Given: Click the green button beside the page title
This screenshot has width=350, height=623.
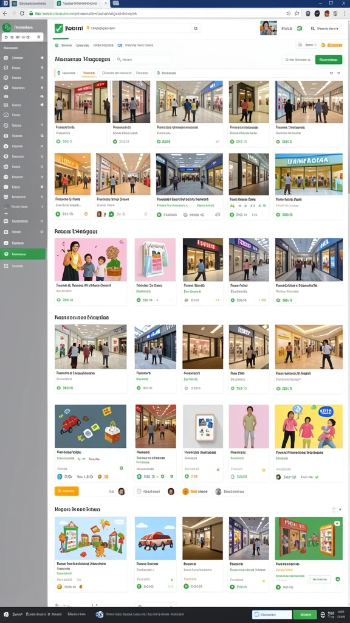Looking at the screenshot, I should 329,60.
